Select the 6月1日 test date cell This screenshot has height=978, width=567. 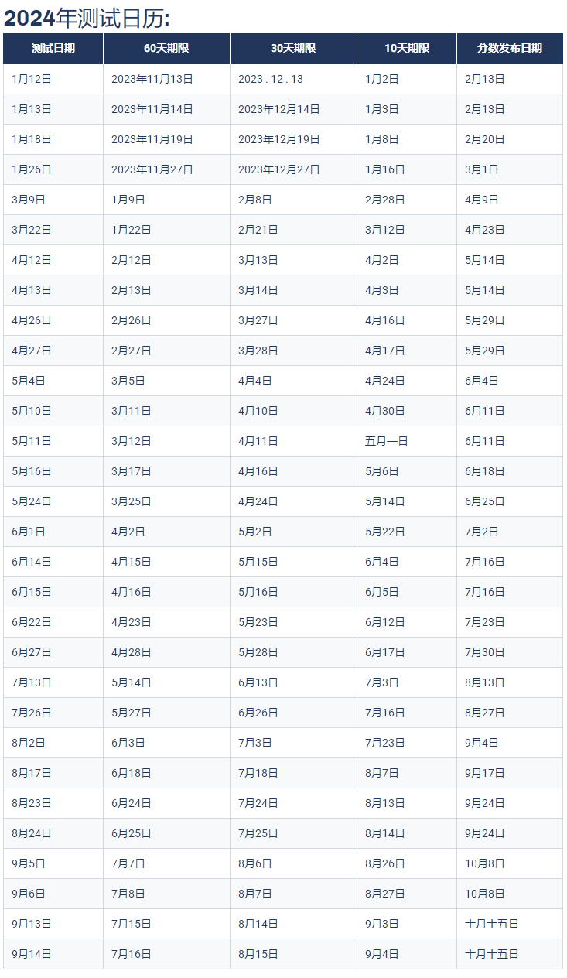pyautogui.click(x=53, y=532)
